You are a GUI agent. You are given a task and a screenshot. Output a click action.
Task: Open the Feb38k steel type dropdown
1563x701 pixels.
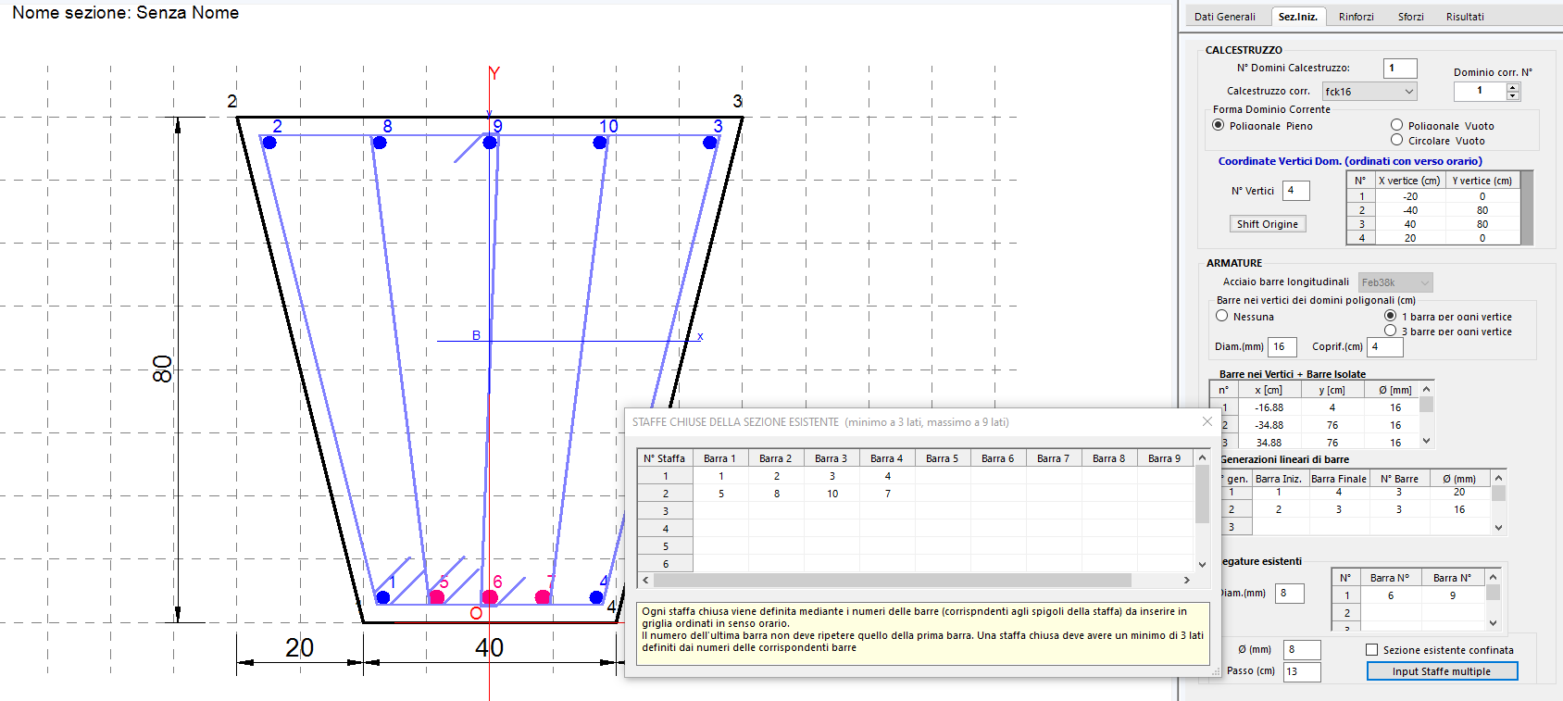tap(1395, 282)
